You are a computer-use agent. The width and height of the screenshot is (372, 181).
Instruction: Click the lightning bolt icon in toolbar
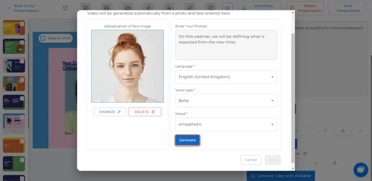click(148, 8)
